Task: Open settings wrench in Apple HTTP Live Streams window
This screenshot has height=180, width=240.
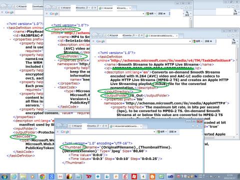Action: tap(233, 41)
